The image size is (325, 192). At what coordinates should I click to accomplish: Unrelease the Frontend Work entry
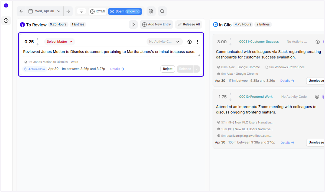coord(316,142)
